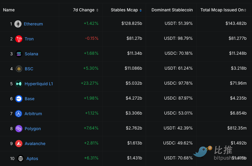Click the blue Base logo icon
252x166 pixels.
click(19, 99)
